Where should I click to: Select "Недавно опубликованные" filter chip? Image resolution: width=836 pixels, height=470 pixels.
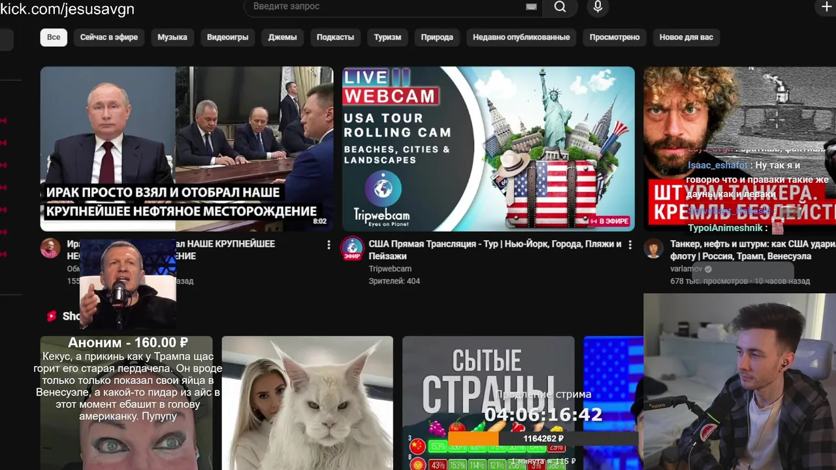[x=521, y=37]
